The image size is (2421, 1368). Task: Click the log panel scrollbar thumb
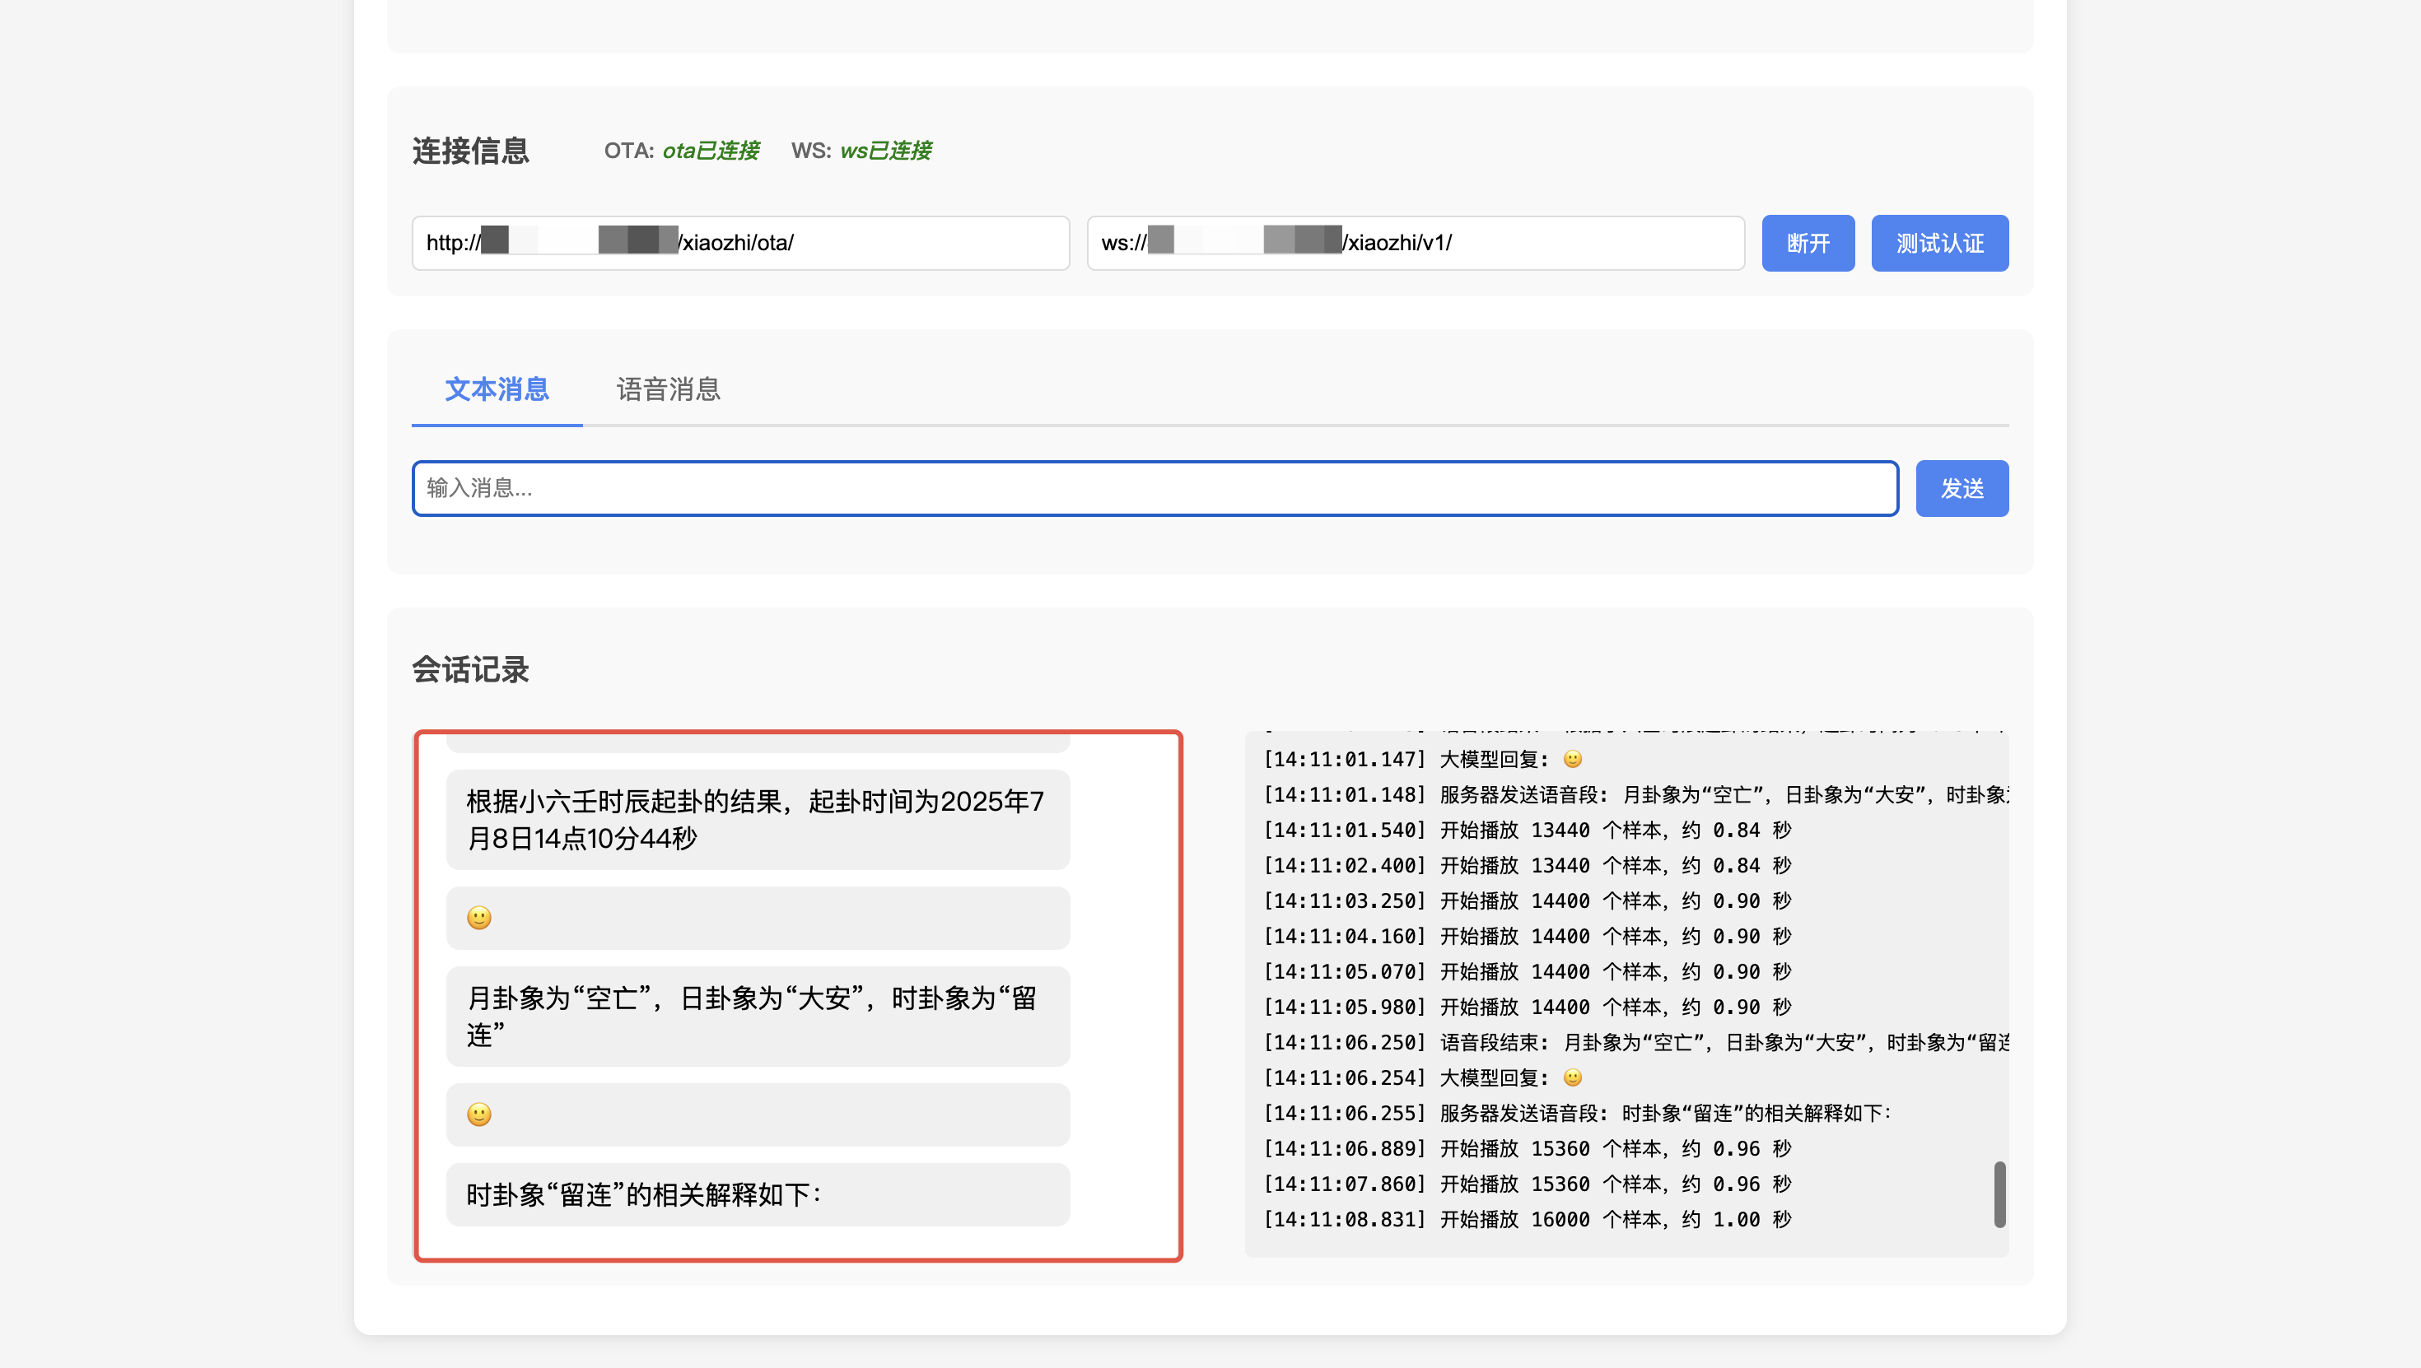point(1999,1194)
